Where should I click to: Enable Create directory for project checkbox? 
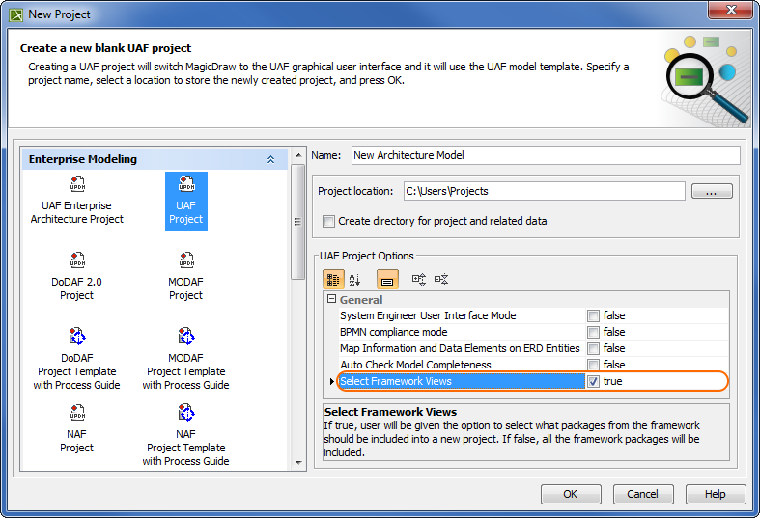(328, 221)
